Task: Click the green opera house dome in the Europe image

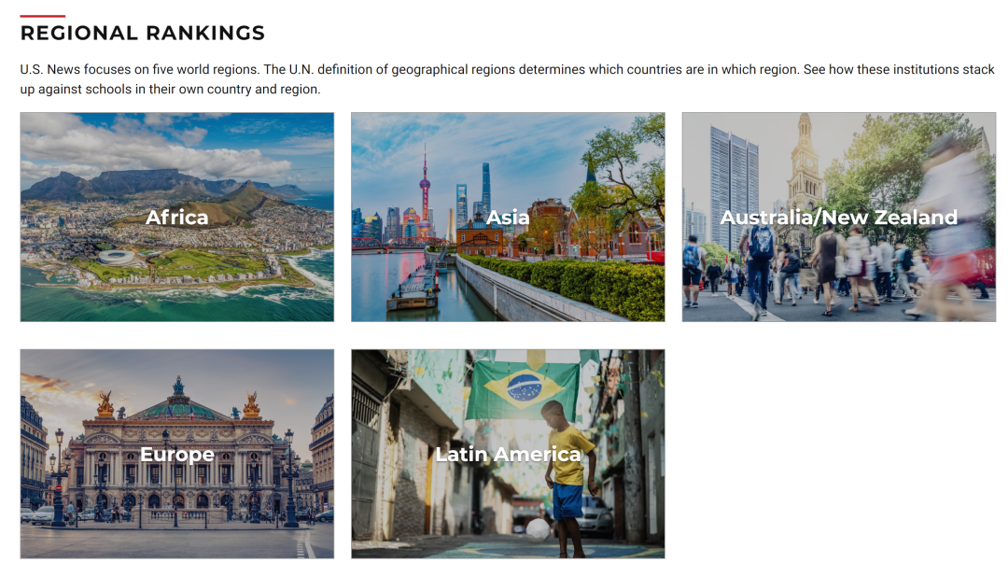Action: coord(178,404)
